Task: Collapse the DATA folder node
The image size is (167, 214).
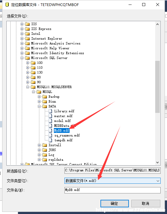Action: point(39,106)
